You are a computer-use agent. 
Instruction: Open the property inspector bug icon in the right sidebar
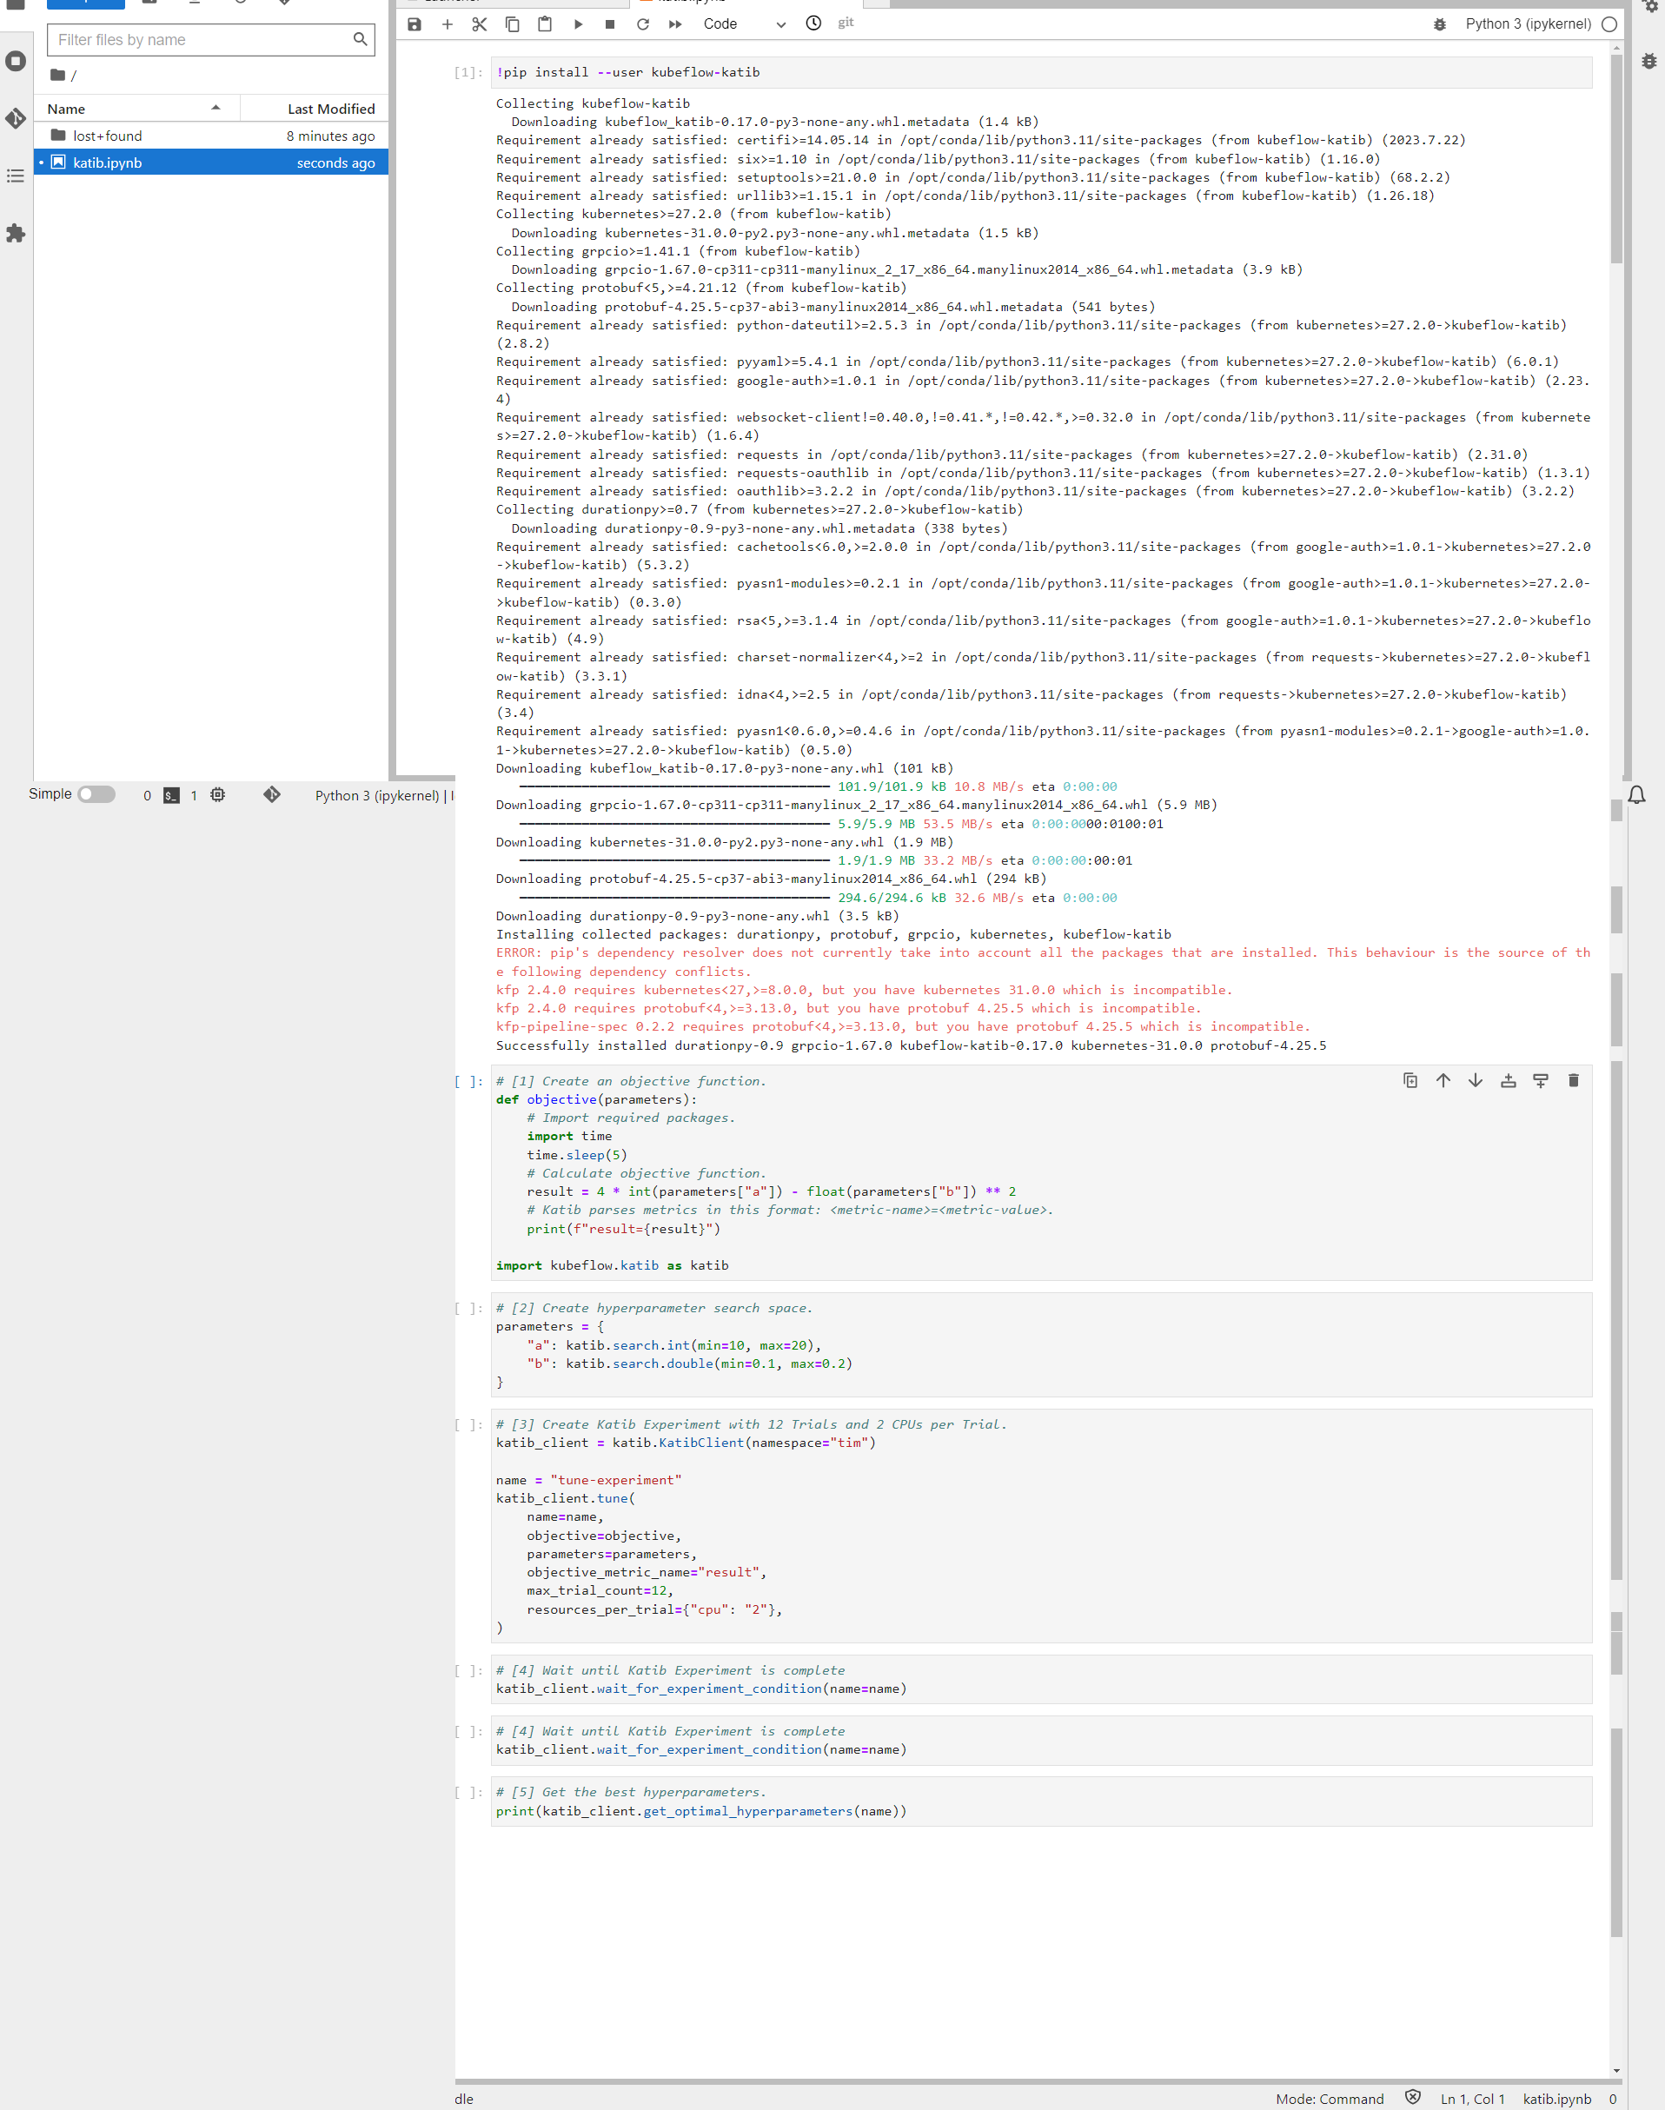click(1648, 62)
